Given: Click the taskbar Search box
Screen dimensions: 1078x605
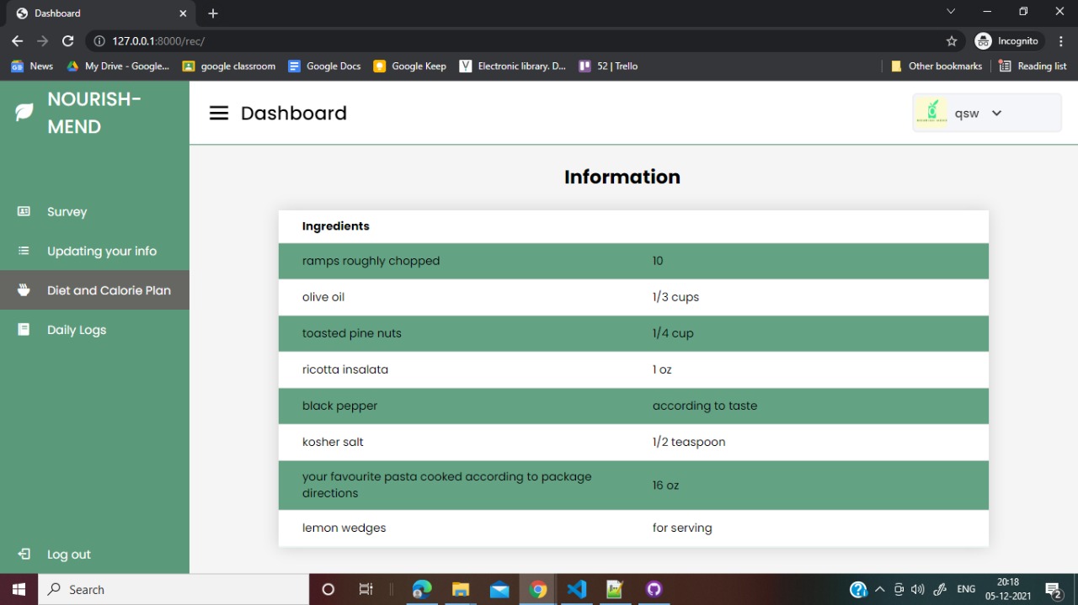Looking at the screenshot, I should [x=173, y=589].
